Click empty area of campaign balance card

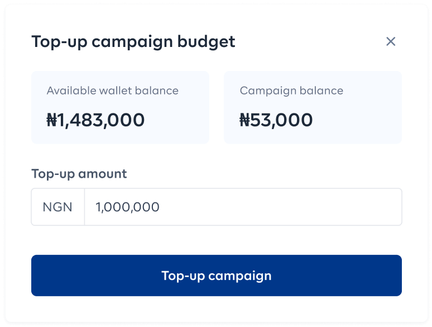click(x=358, y=121)
